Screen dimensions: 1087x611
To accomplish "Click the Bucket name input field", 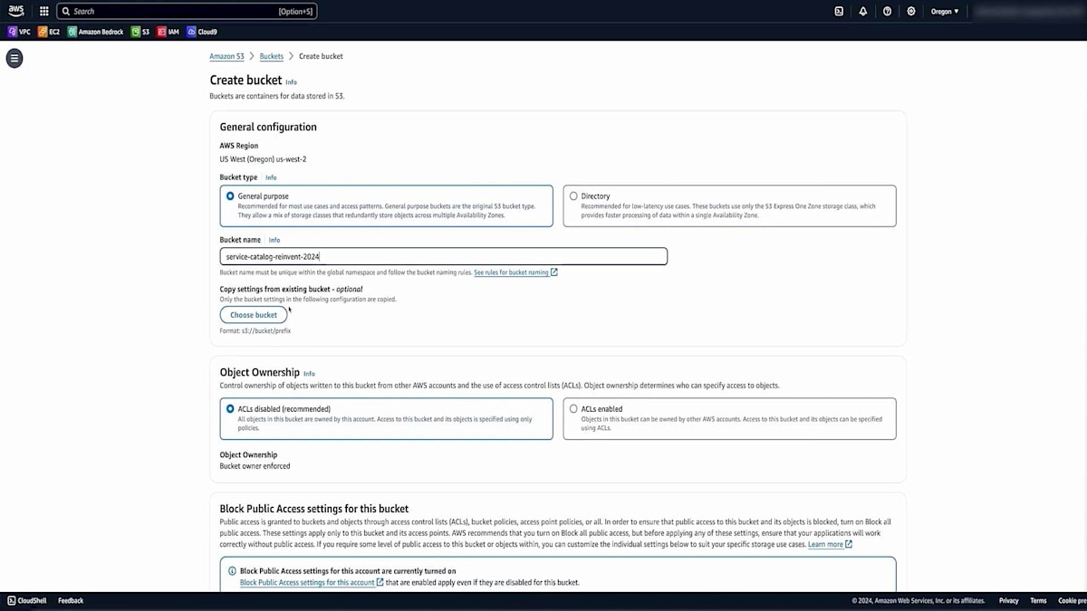I will coord(444,256).
